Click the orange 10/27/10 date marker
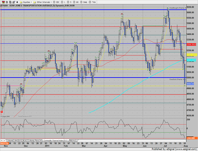Screen dimensions: 198x151 tap(4, 143)
